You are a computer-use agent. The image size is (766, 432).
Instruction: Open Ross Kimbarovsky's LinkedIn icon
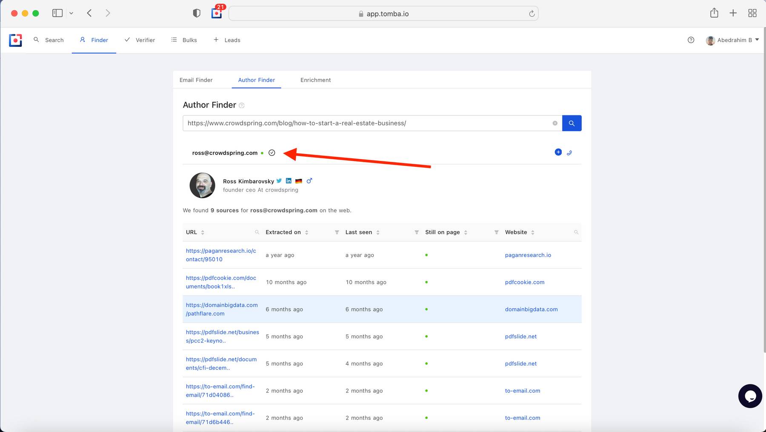[x=289, y=180]
